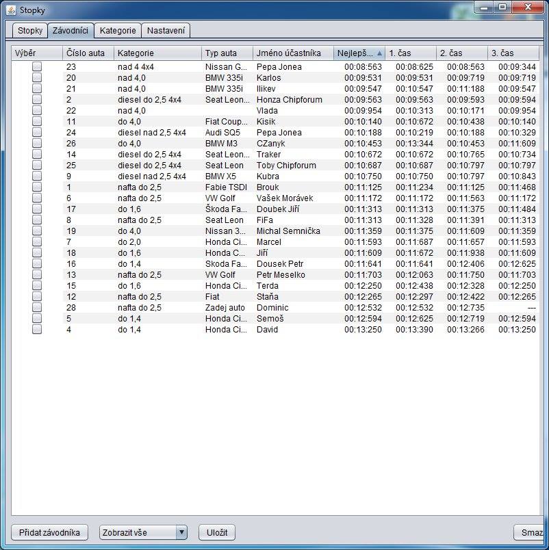This screenshot has width=549, height=550.
Task: Toggle checkbox for car 28 Dominic
Action: point(37,308)
